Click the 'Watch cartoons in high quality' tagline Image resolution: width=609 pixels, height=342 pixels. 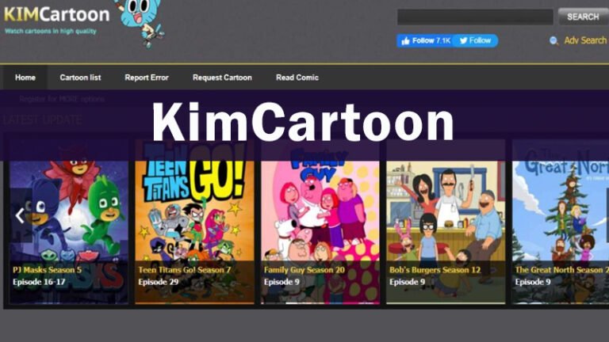[51, 31]
